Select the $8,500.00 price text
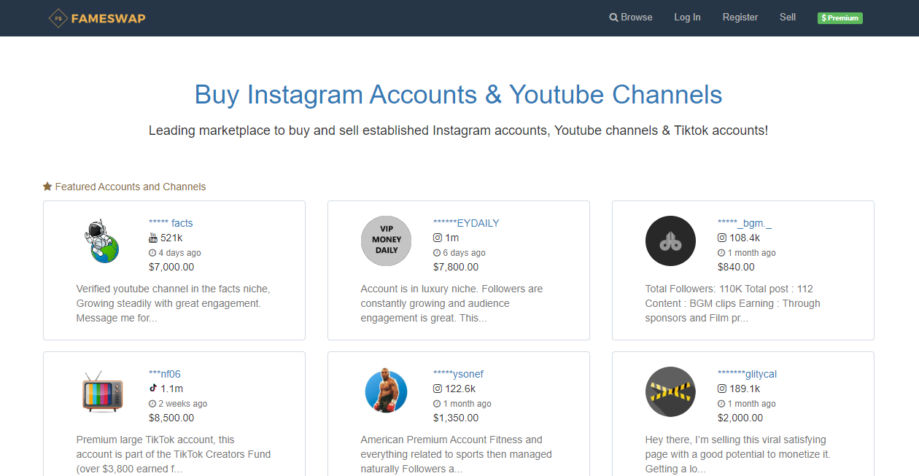This screenshot has width=919, height=476. point(171,418)
